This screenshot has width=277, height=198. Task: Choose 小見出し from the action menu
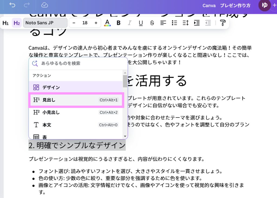point(76,112)
